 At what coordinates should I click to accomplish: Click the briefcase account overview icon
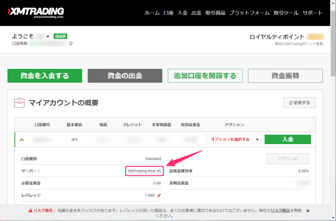19,103
